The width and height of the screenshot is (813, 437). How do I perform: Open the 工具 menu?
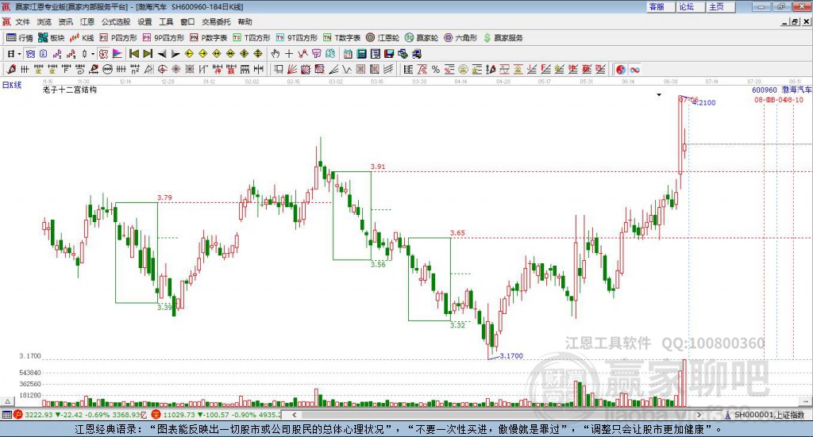166,21
